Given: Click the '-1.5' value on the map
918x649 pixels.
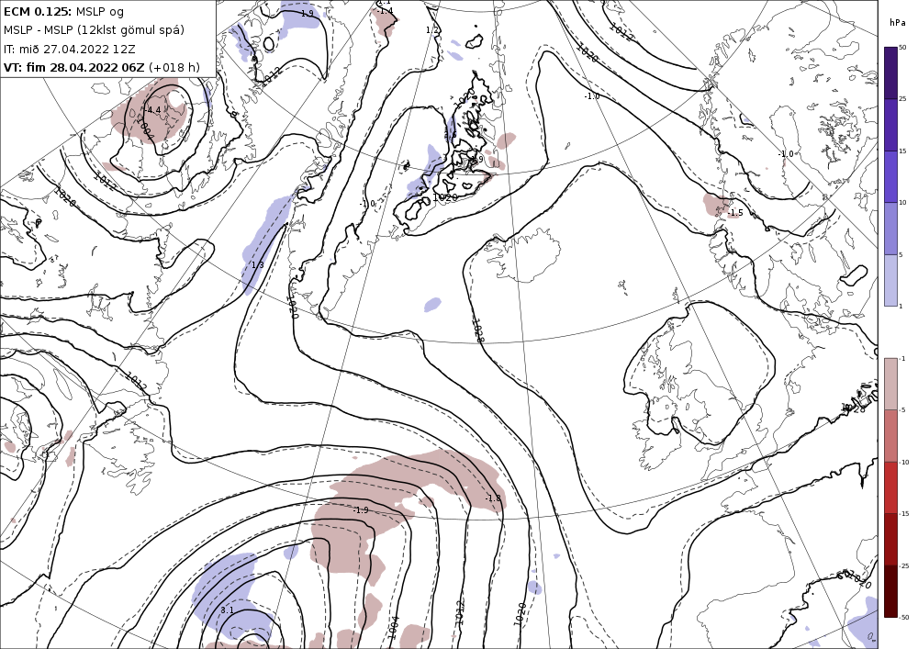Looking at the screenshot, I should pos(735,212).
